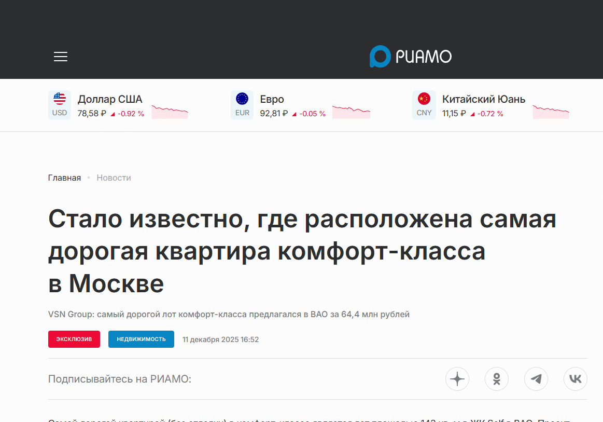Screen dimensions: 603x422
Task: Click the article publication date 11 декабря 2025
Action: coord(220,339)
